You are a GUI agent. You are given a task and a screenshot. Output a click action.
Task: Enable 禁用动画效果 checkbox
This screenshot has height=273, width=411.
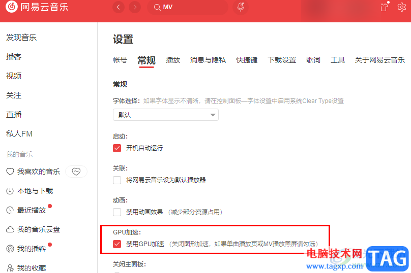click(x=117, y=212)
